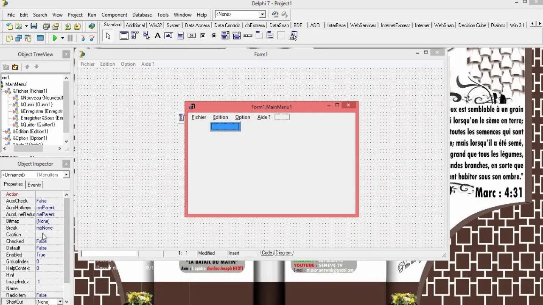The width and height of the screenshot is (543, 305).
Task: Select the arrow pointer in component palette
Action: (x=108, y=36)
